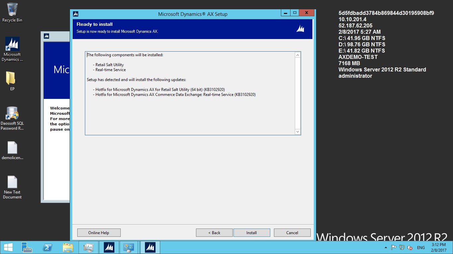Open File Explorer from taskbar
This screenshot has height=254, width=453.
tap(68, 247)
